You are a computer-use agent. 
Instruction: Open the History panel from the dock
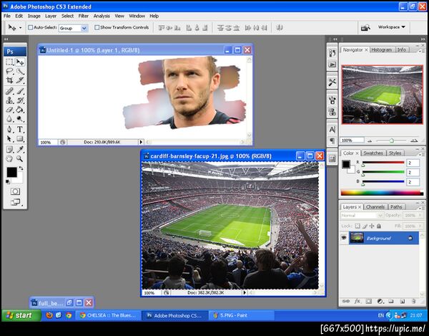point(332,53)
